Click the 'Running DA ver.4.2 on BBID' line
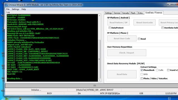Screen dimensions: 178x100 (24, 33)
